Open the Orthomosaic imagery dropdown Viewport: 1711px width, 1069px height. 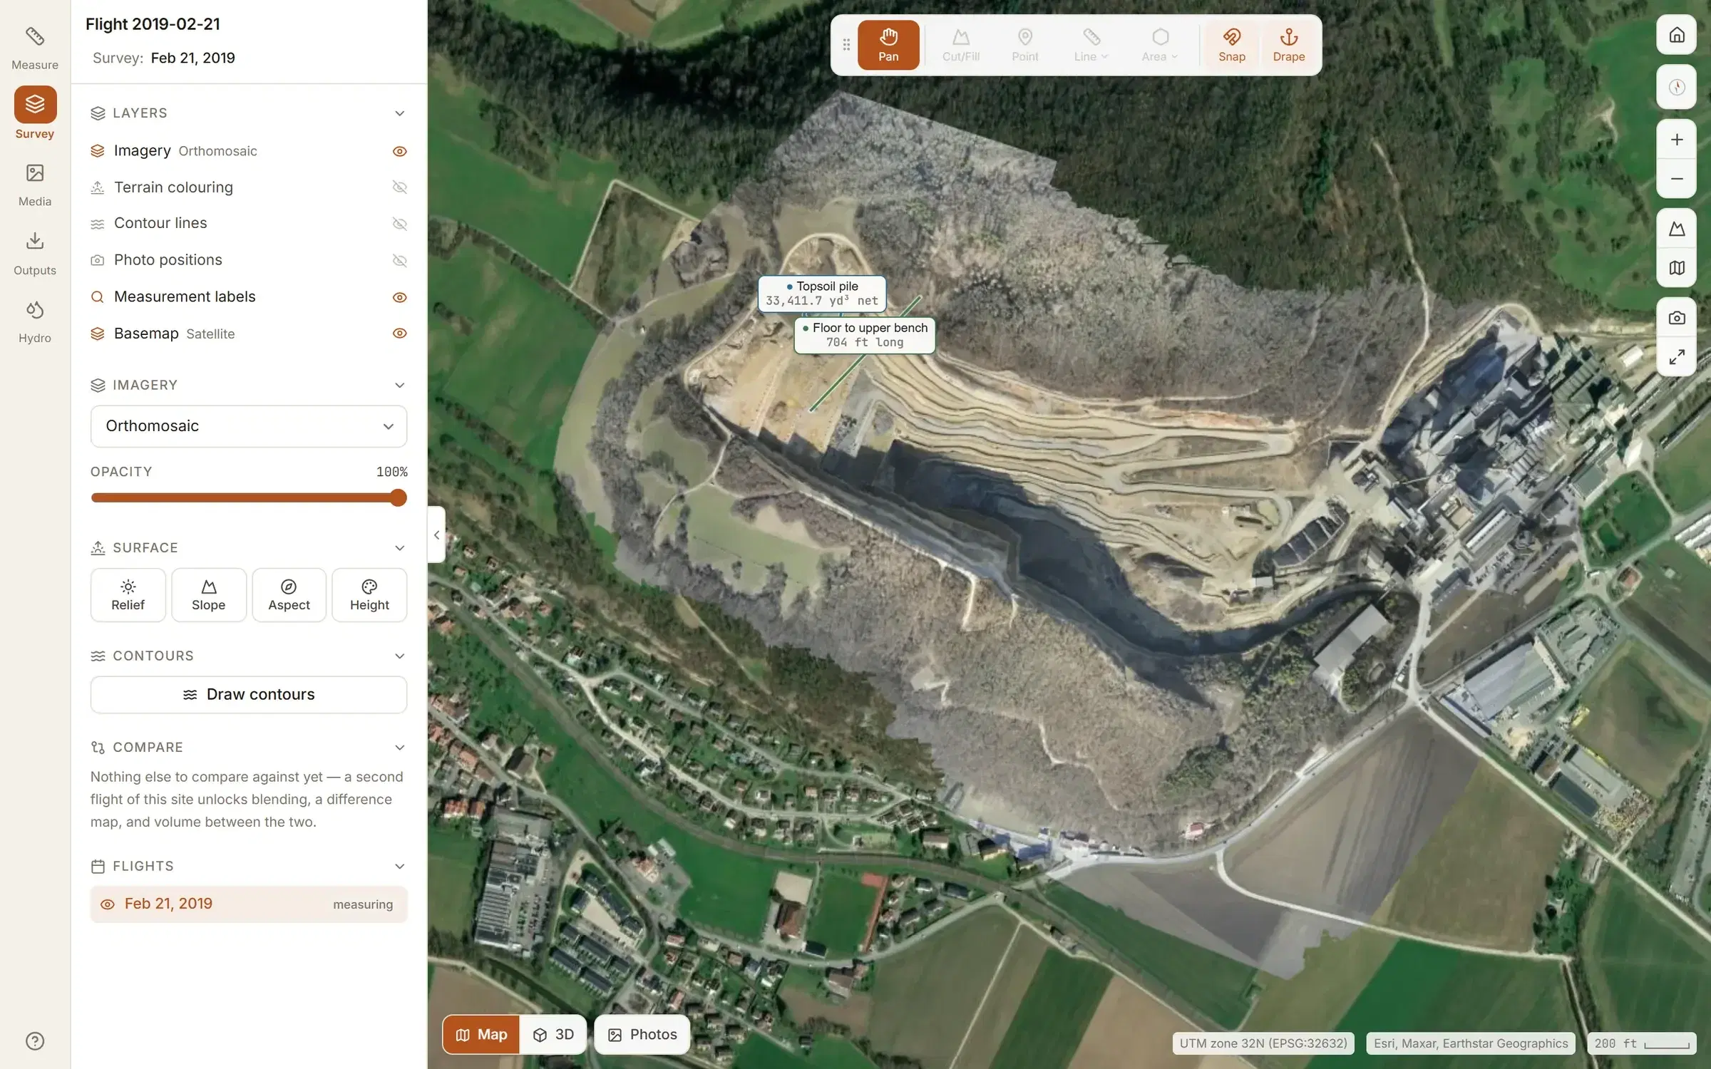click(x=249, y=426)
